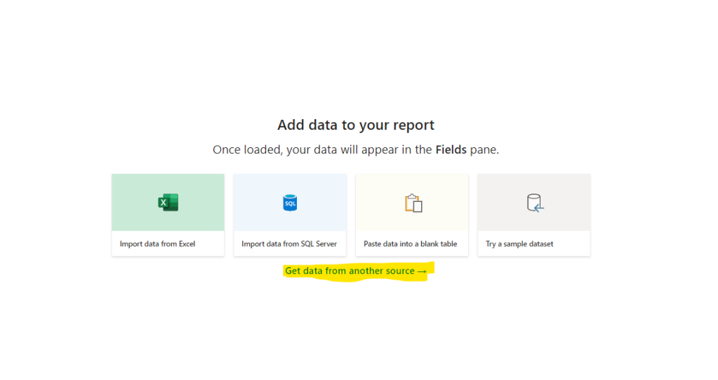Click the gray sample dataset card background

click(x=534, y=202)
